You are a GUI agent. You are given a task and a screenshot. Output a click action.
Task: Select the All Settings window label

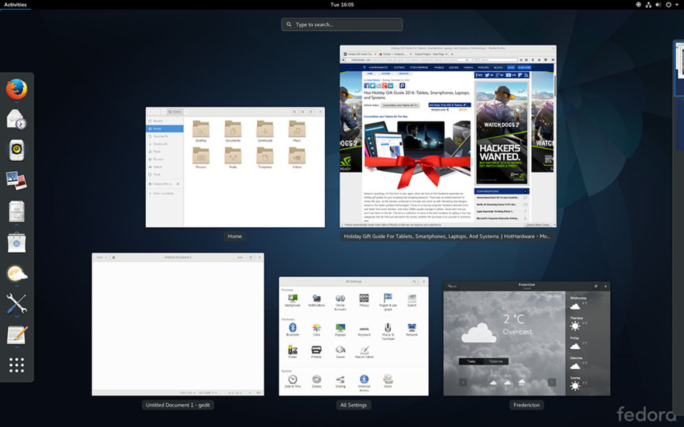click(353, 405)
